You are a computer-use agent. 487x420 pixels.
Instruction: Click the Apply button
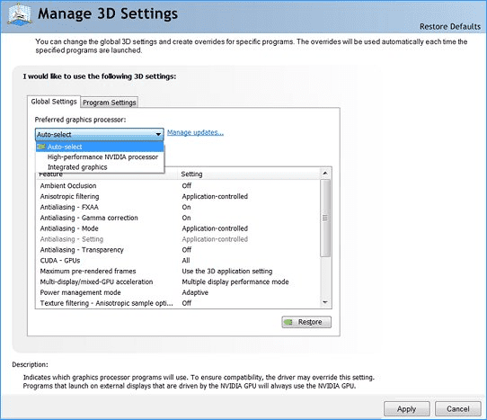(406, 409)
